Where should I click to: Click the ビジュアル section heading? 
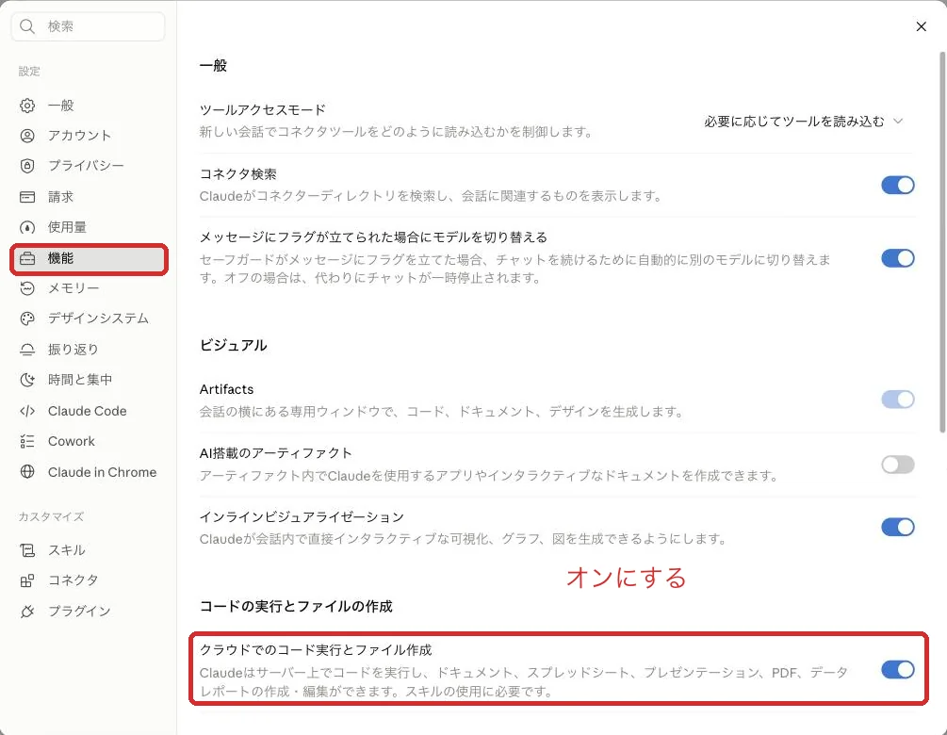point(233,346)
